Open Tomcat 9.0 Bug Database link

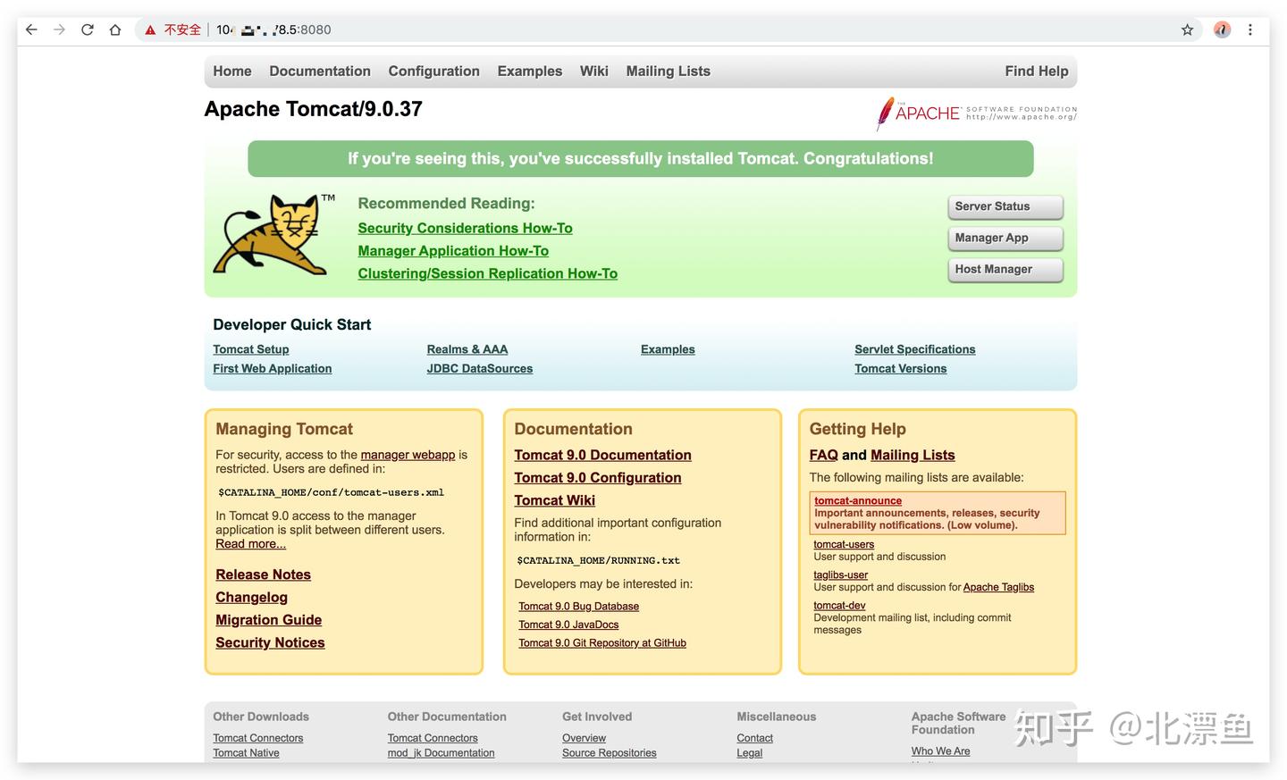[578, 607]
